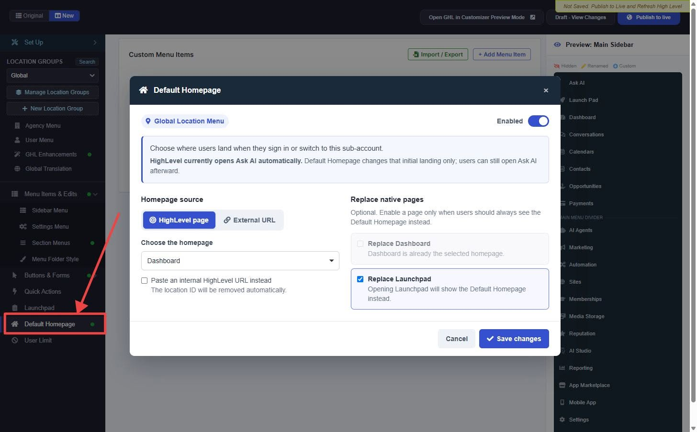Click the external-link icon in Open GHL Preview Mode

point(532,17)
